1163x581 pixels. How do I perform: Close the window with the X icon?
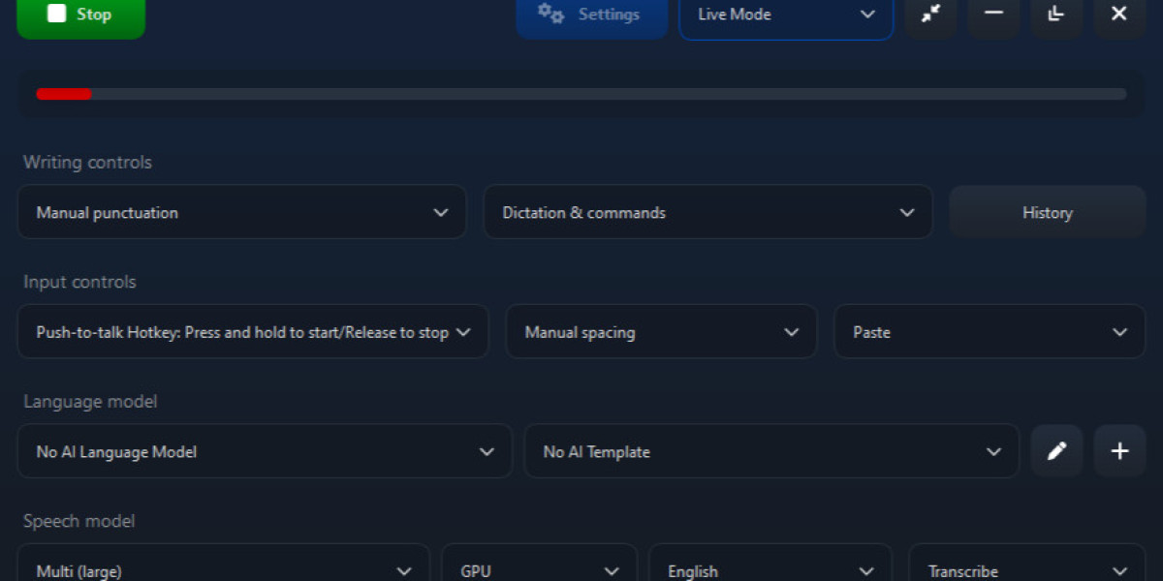[x=1119, y=15]
